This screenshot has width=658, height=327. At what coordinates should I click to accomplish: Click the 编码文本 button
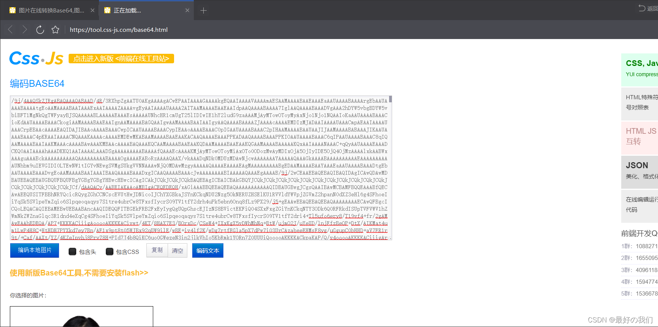[208, 250]
